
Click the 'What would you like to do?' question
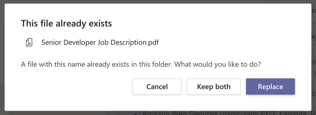coord(218,64)
